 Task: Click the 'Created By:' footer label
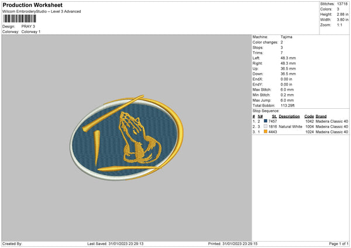[12, 243]
